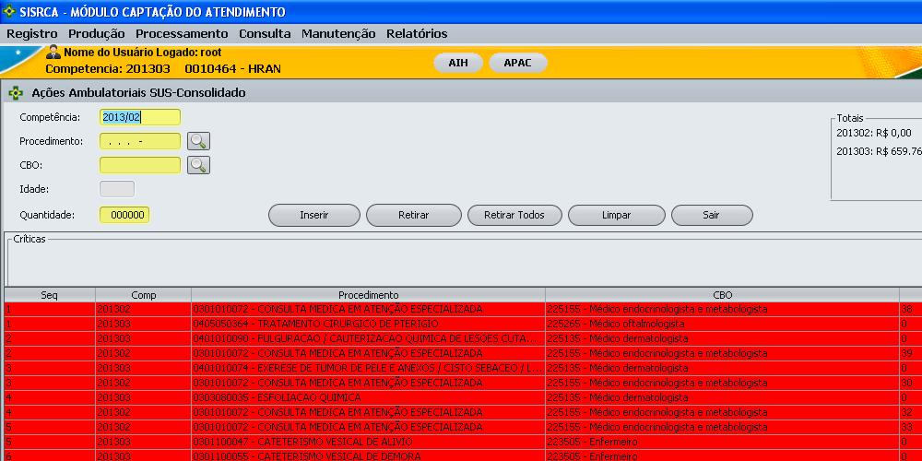
Task: Open the Processamento menu
Action: (x=182, y=33)
